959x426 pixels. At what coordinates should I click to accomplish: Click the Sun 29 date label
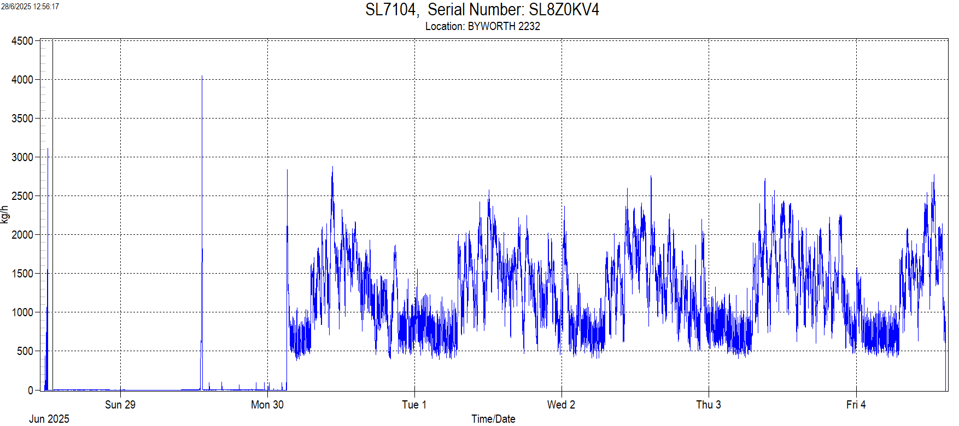(120, 405)
